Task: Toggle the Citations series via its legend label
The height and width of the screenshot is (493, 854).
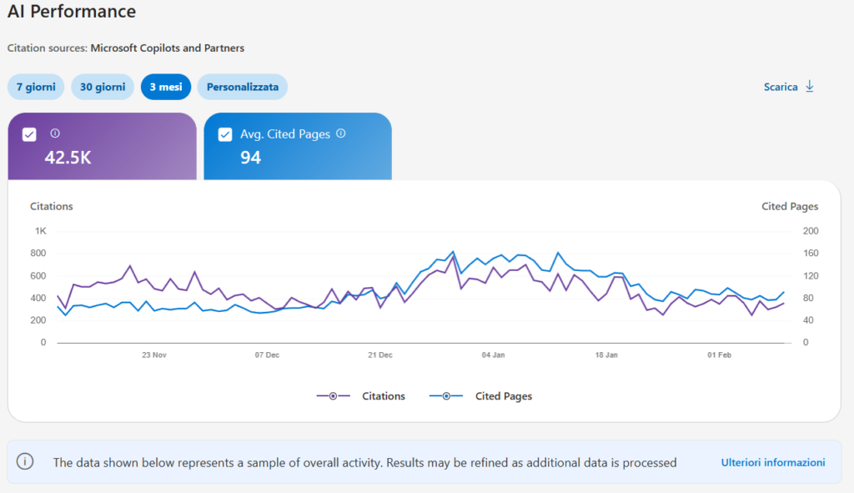Action: click(x=383, y=395)
